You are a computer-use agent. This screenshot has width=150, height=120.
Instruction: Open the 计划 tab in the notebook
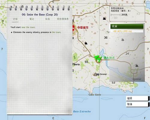pyautogui.click(x=15, y=19)
